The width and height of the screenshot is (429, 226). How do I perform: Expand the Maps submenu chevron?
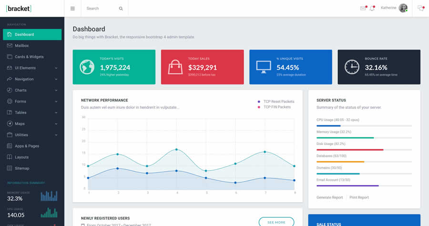tap(56, 123)
